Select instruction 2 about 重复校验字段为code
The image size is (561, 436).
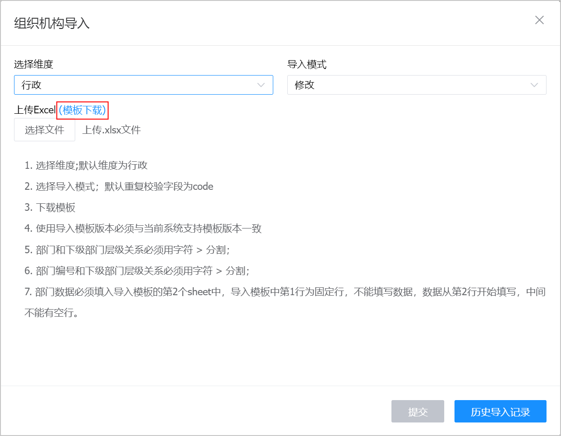tap(119, 187)
